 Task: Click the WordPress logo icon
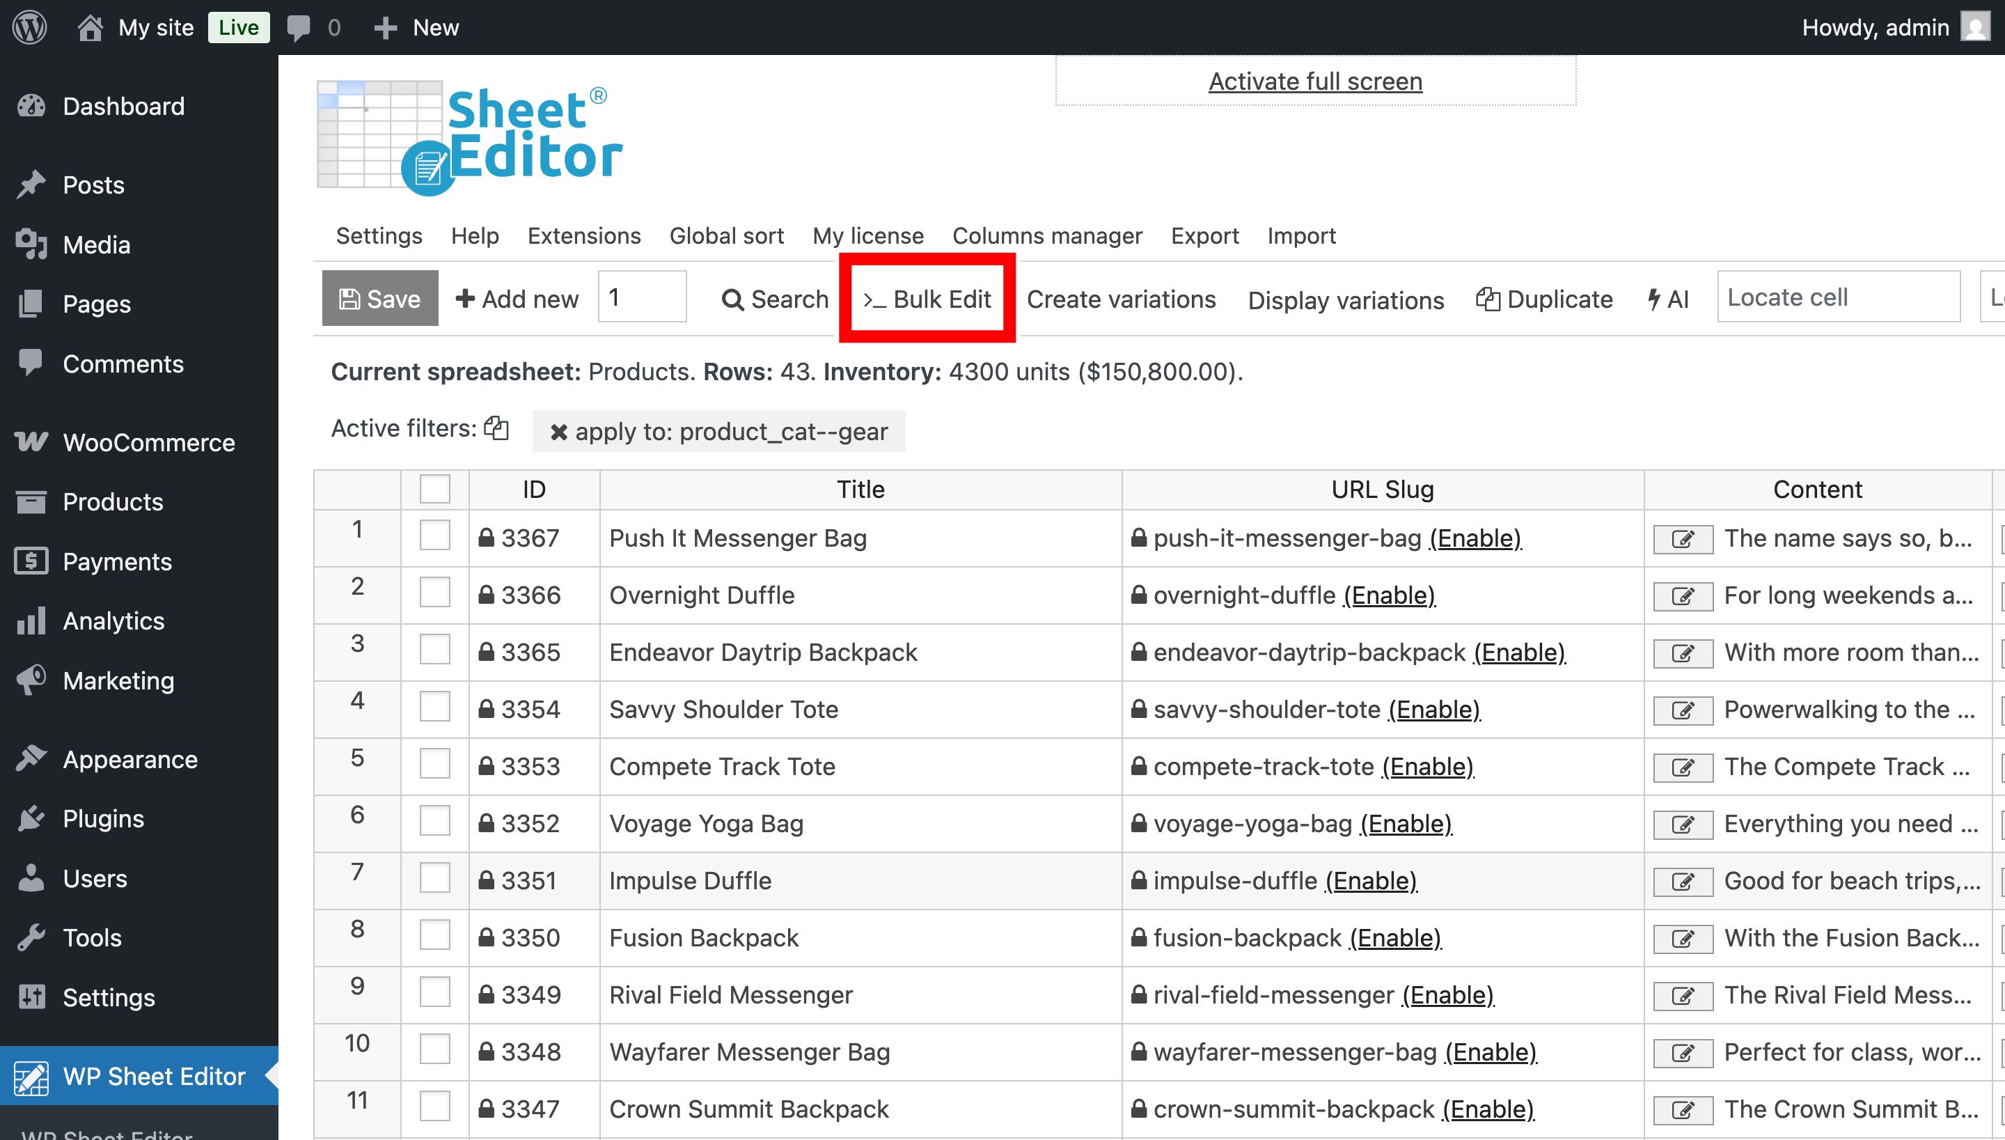(30, 27)
